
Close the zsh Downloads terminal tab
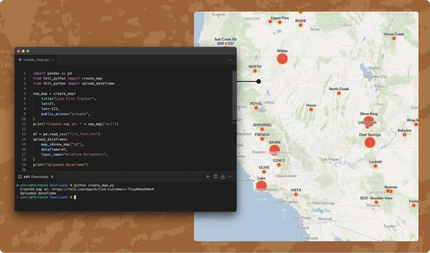coord(52,177)
